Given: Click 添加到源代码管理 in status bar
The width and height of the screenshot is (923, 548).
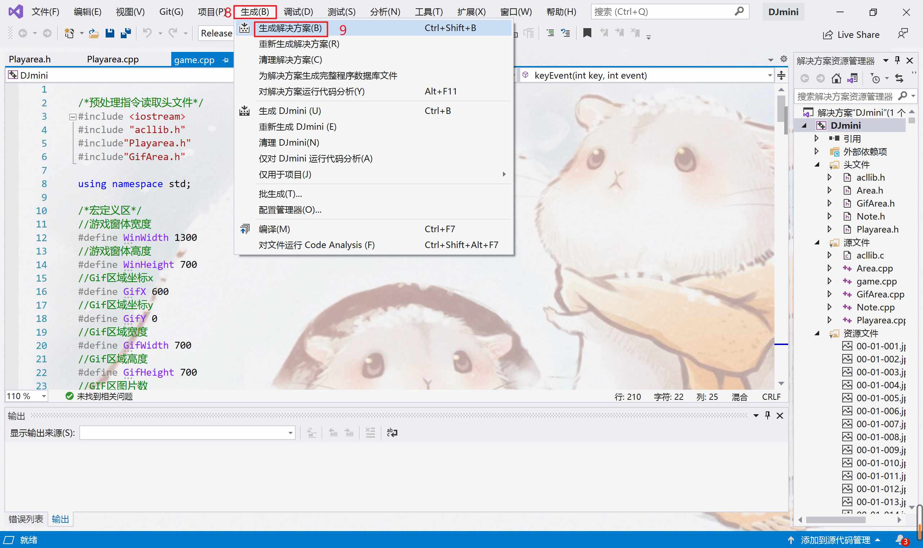Looking at the screenshot, I should coord(835,540).
